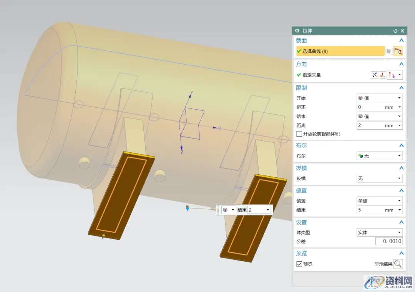Screen dimensions: 415x292
Task: Click the reset dialog icon in title bar
Action: click(x=395, y=31)
